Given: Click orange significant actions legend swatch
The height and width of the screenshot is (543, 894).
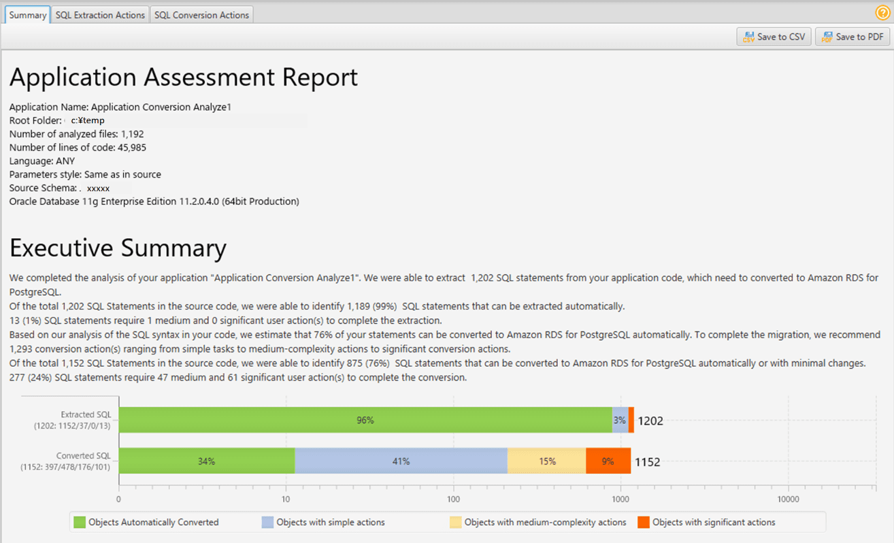Looking at the screenshot, I should [x=643, y=523].
